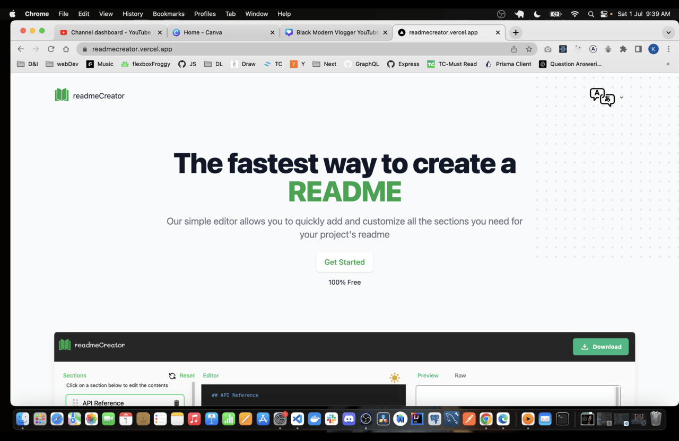The height and width of the screenshot is (441, 679).
Task: Click the Reset link in Sections
Action: [187, 376]
